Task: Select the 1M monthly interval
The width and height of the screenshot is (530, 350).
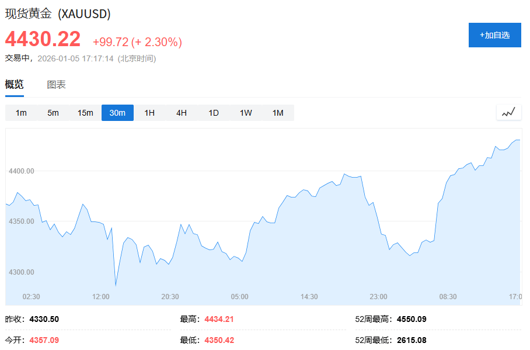Action: (x=278, y=113)
